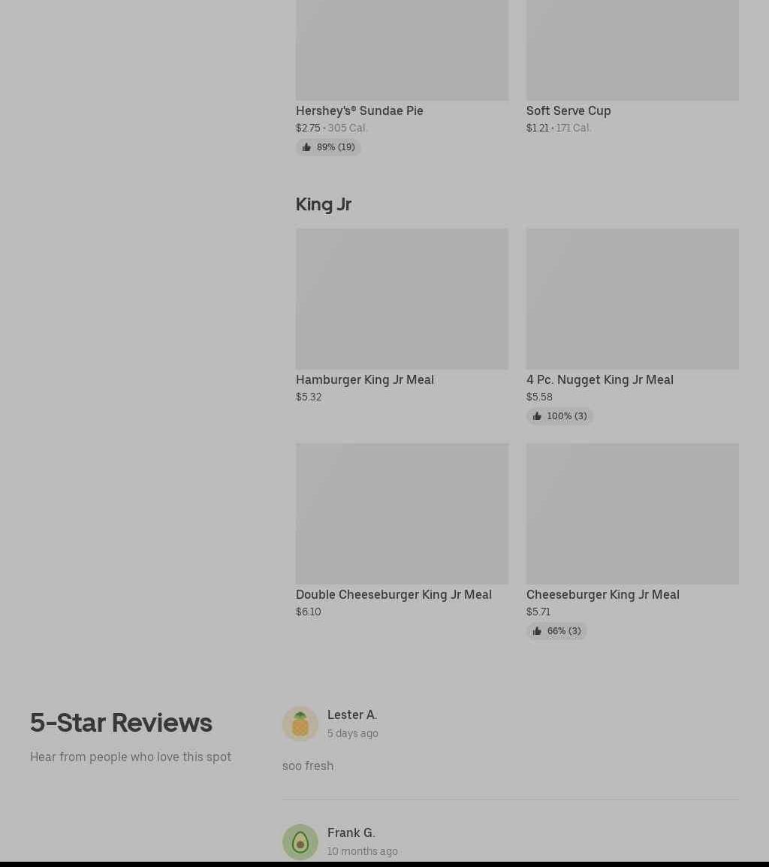Click the Hamburger King Jr Meal title

pyautogui.click(x=365, y=380)
